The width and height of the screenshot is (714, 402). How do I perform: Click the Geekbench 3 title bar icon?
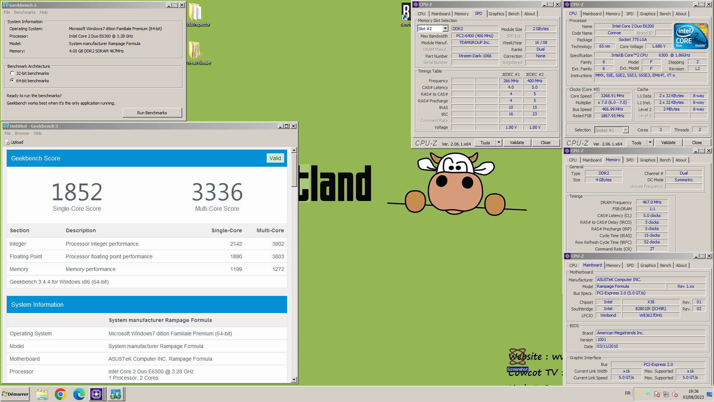[5, 5]
